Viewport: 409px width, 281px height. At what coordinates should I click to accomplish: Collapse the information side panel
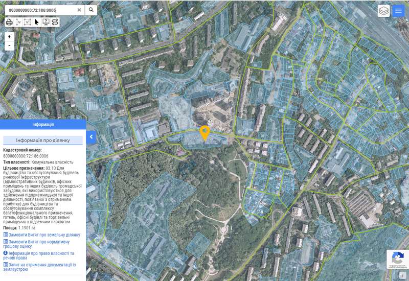[90, 137]
